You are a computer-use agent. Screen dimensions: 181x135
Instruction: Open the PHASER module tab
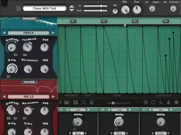29,18
